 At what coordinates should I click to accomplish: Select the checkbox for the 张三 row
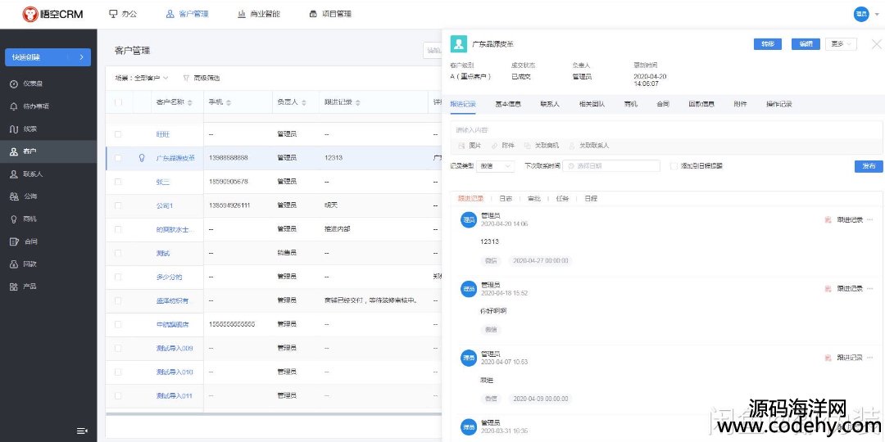tap(119, 182)
